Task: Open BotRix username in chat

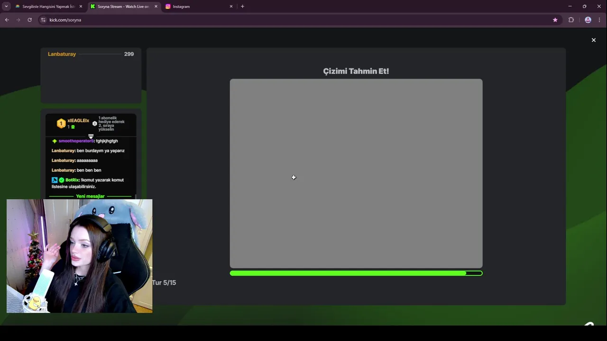Action: [x=72, y=180]
